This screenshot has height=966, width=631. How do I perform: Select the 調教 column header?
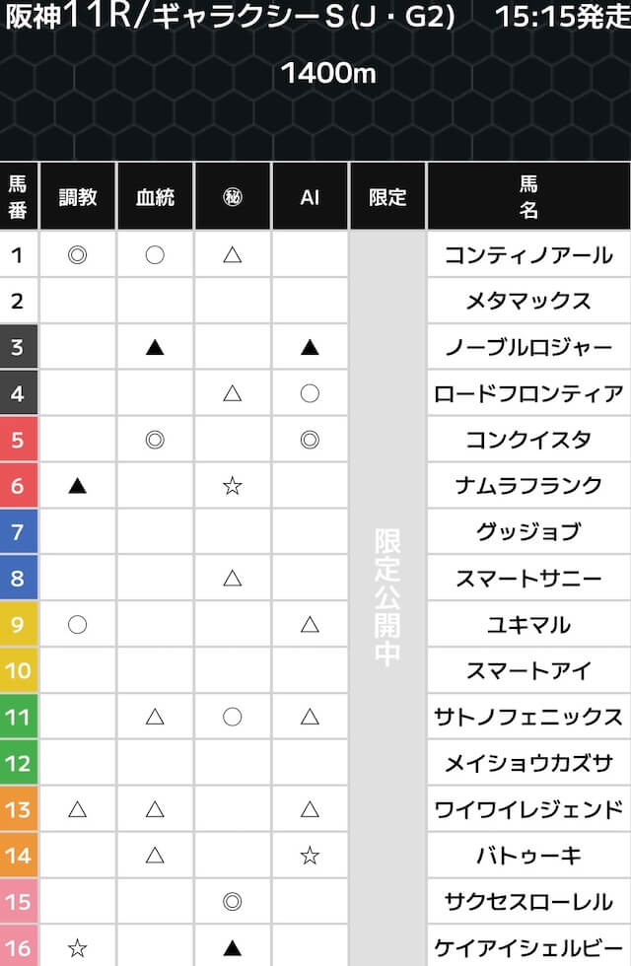tap(77, 196)
